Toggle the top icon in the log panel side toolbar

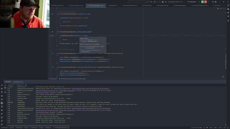(5, 85)
